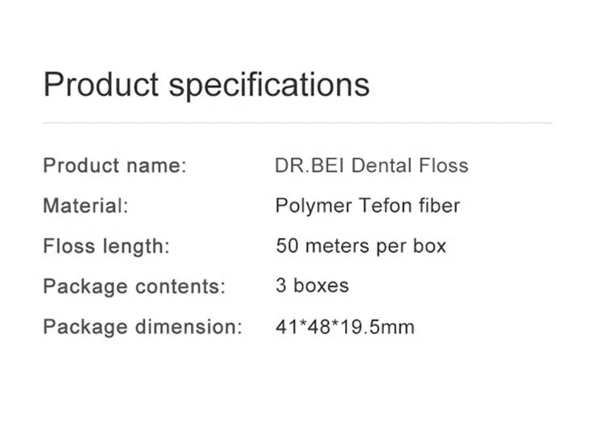Click the "50 meters per box" value
Screen dimensions: 605x421
click(361, 246)
